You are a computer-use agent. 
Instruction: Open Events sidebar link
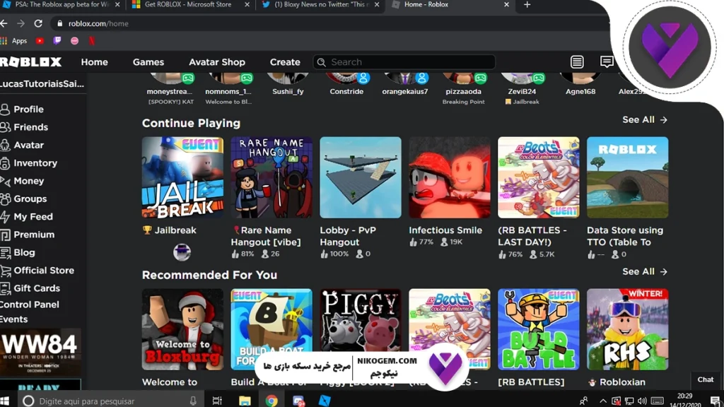14,319
